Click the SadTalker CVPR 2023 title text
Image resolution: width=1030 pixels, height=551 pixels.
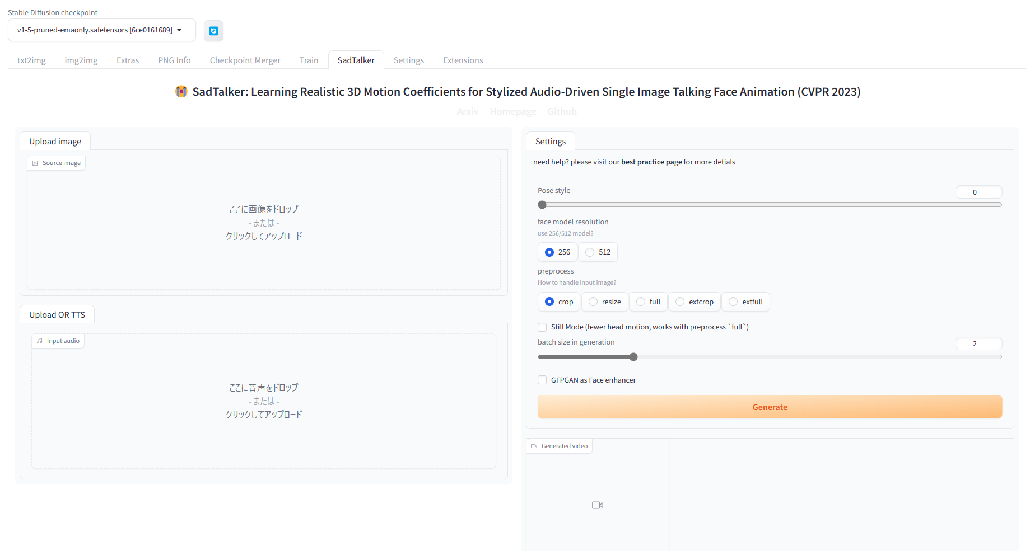click(x=526, y=92)
